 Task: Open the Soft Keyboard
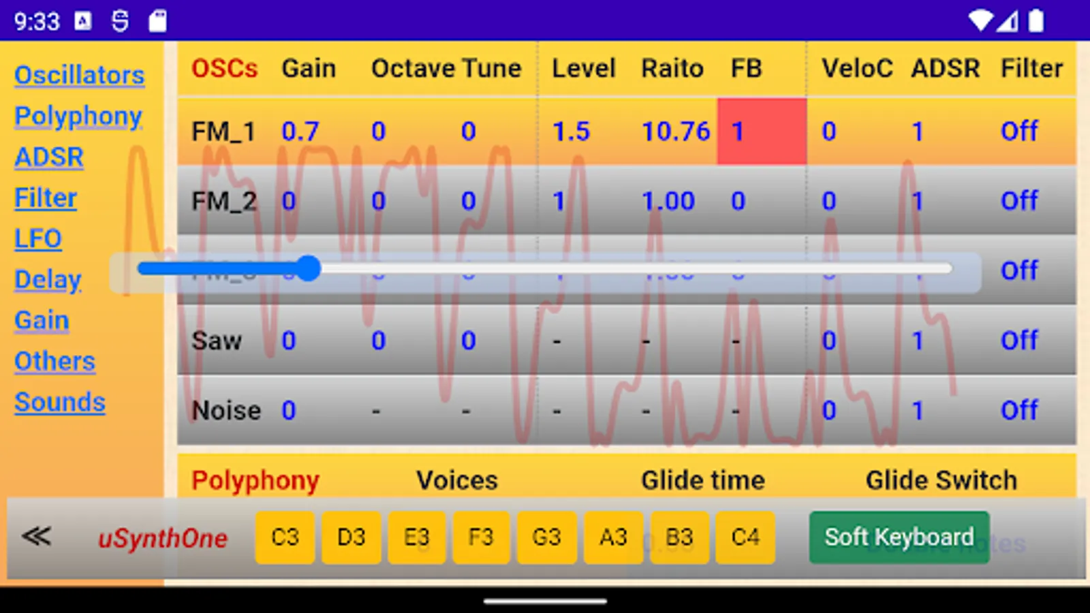pyautogui.click(x=899, y=537)
